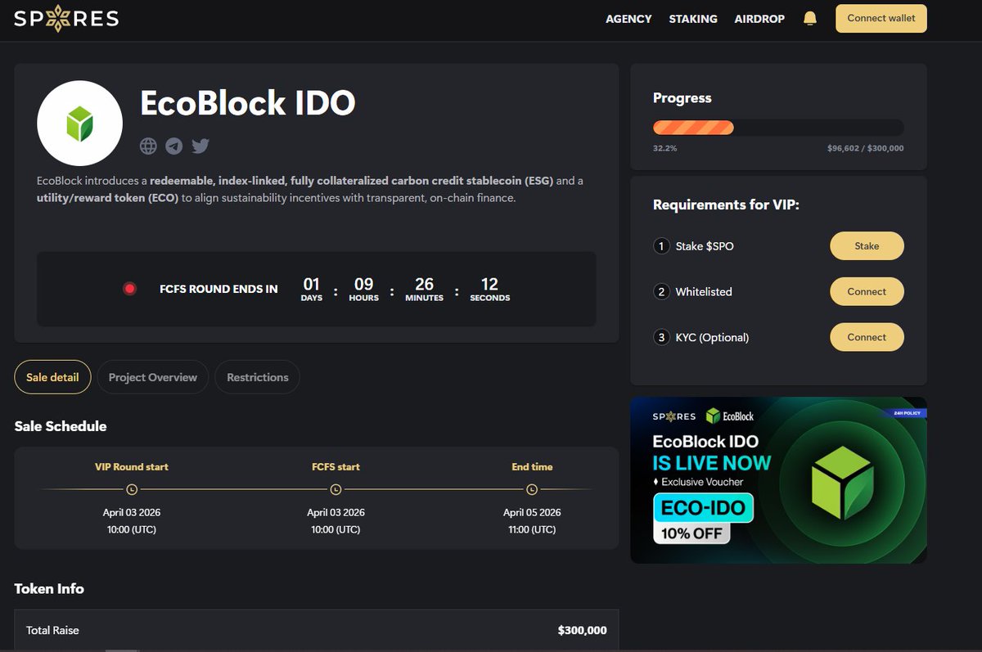Open EcoBlock website globe icon
982x652 pixels.
148,146
